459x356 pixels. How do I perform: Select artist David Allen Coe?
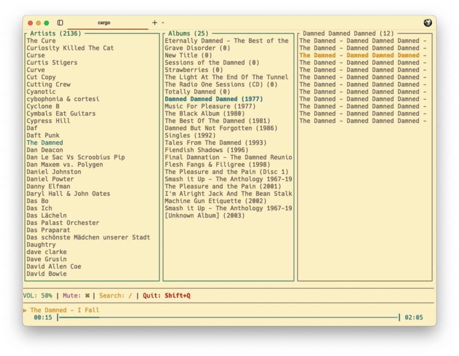[54, 266]
